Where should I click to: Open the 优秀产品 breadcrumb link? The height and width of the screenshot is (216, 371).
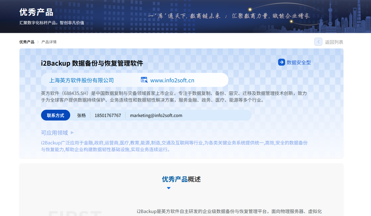pos(27,42)
